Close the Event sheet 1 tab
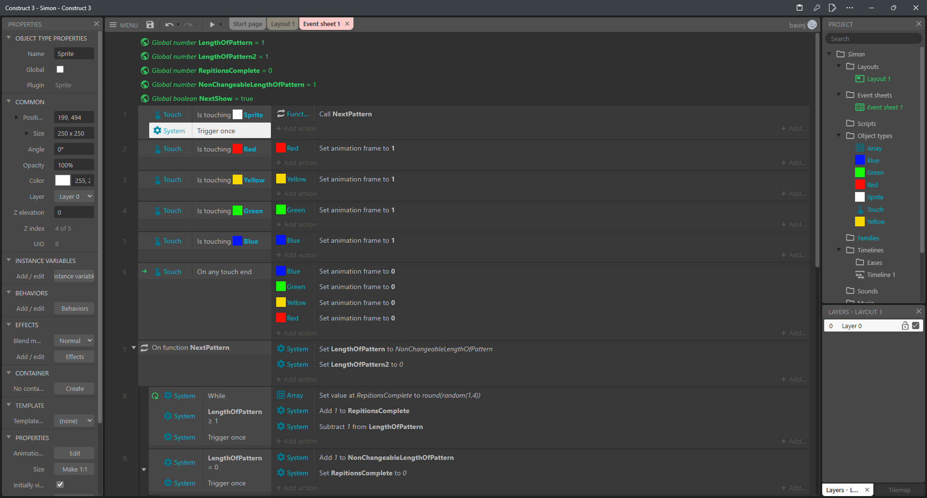This screenshot has width=927, height=498. pos(347,24)
